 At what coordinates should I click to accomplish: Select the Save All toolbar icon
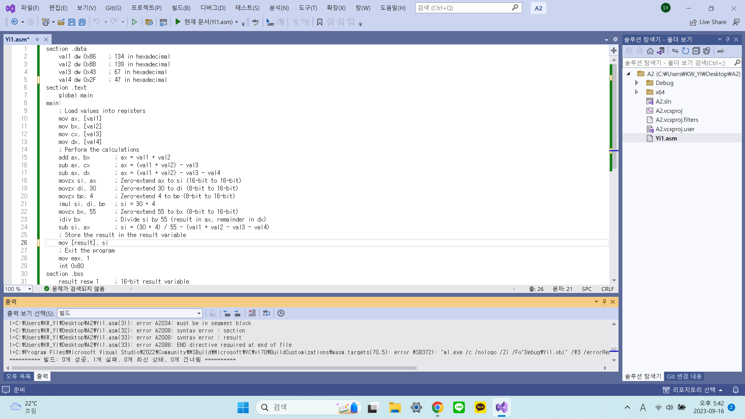pos(82,22)
